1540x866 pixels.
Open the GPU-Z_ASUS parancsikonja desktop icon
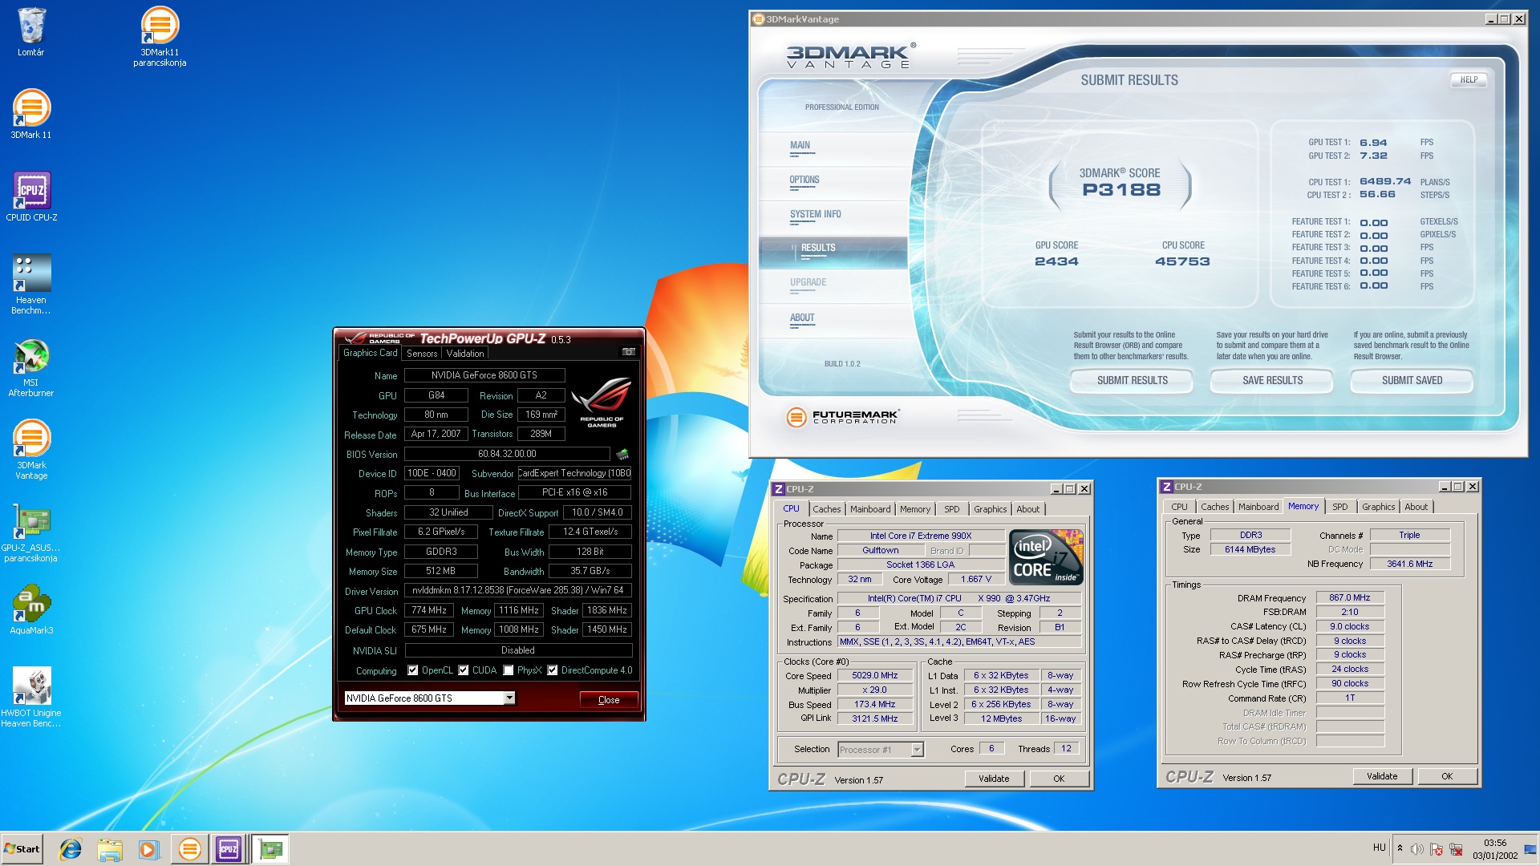tap(31, 532)
